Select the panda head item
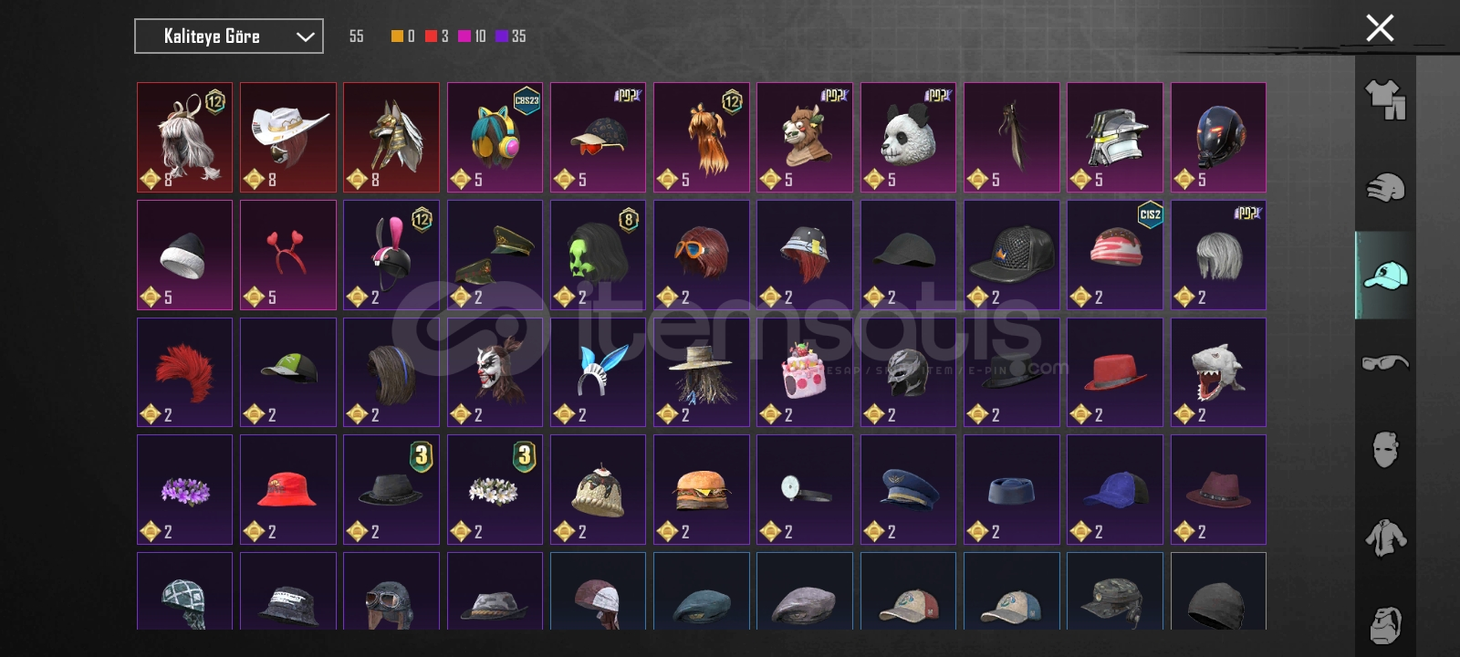Viewport: 1460px width, 657px height. click(908, 138)
